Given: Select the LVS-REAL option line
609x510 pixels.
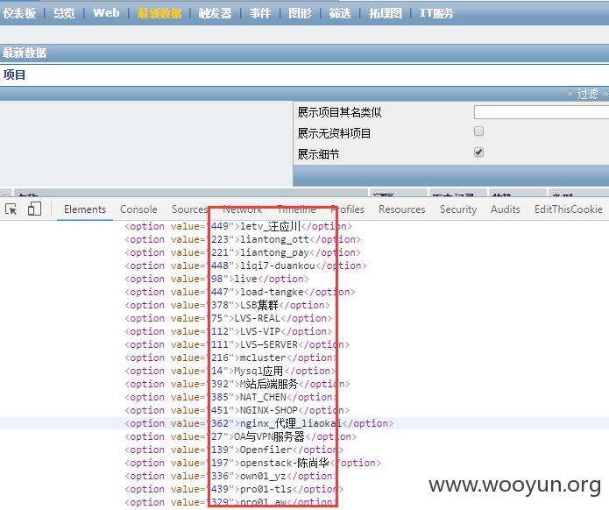Looking at the screenshot, I should [x=229, y=318].
